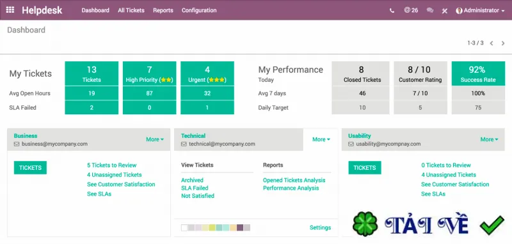Edit the Daily Target value 75
Screen dimensions: 512x244
tap(478, 107)
